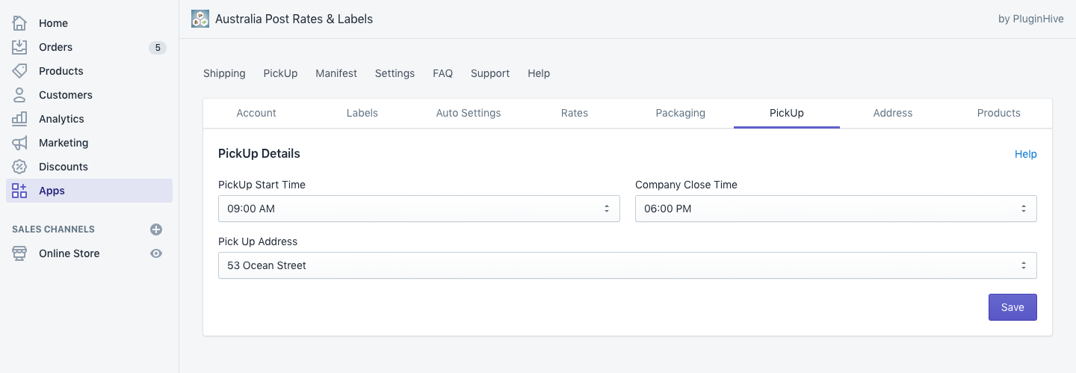Click the Discounts badge icon
This screenshot has width=1076, height=373.
(x=19, y=167)
